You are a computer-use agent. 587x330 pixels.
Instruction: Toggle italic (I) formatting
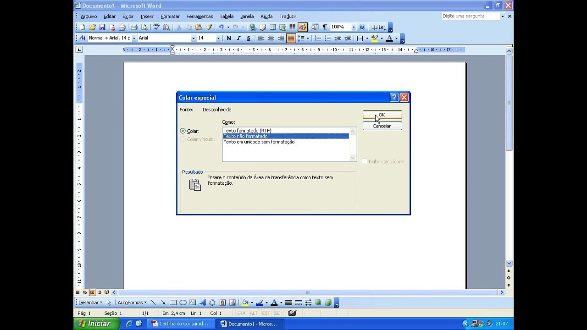[x=238, y=38]
